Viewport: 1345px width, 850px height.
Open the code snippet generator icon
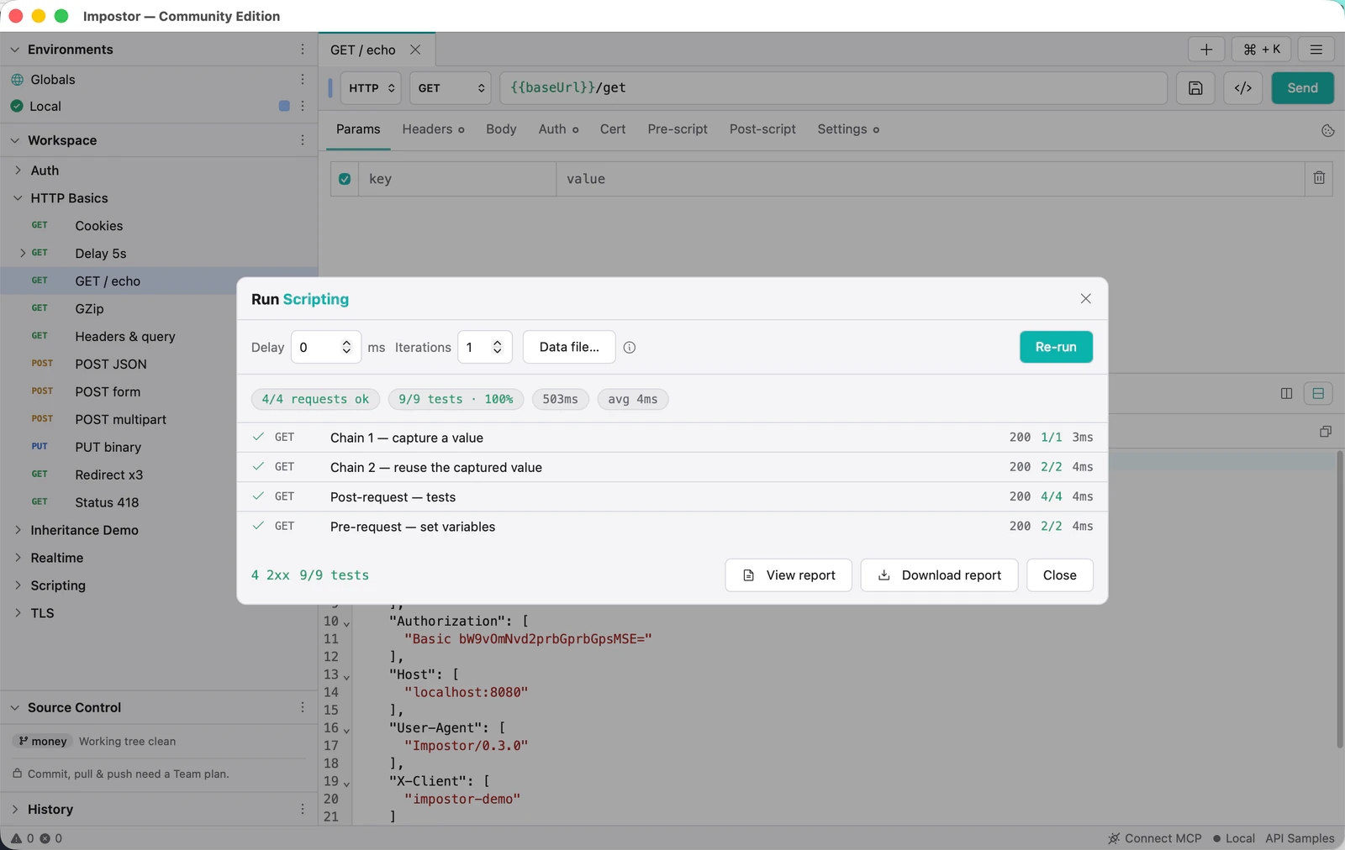tap(1243, 88)
